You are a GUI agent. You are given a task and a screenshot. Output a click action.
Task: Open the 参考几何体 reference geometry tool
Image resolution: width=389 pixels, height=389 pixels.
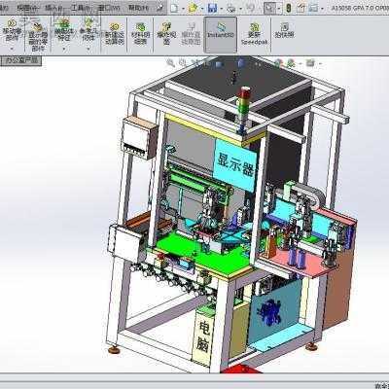pyautogui.click(x=88, y=30)
